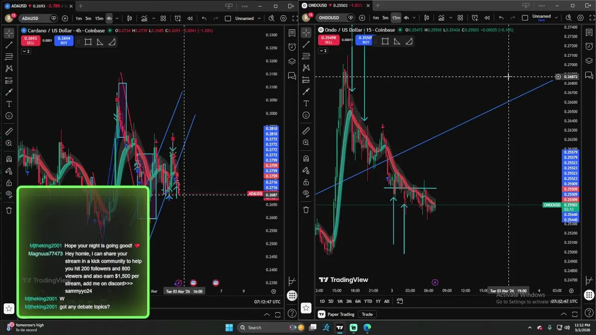Expand the Paper Trading panel upward in the ONDOUSD window
Screen dimensions: 596x335
click(x=563, y=314)
